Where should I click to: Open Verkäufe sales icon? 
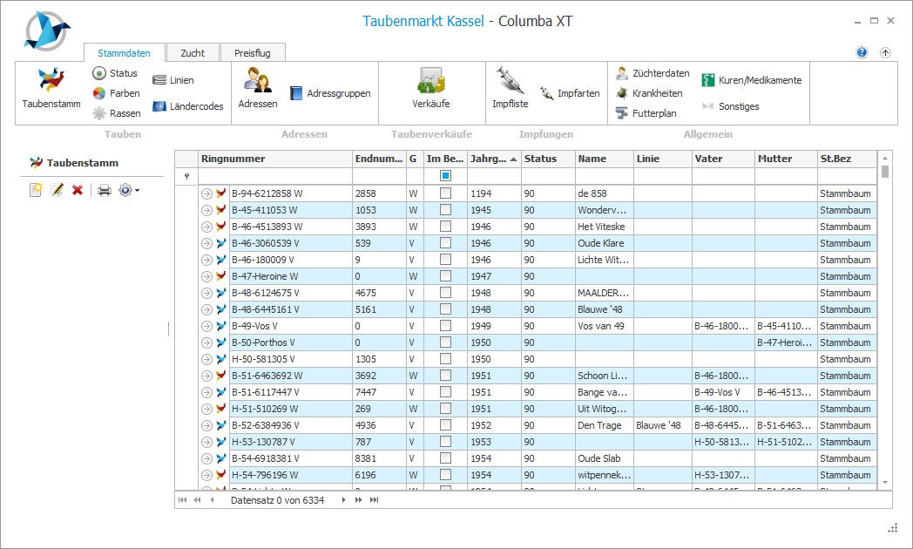pyautogui.click(x=430, y=81)
